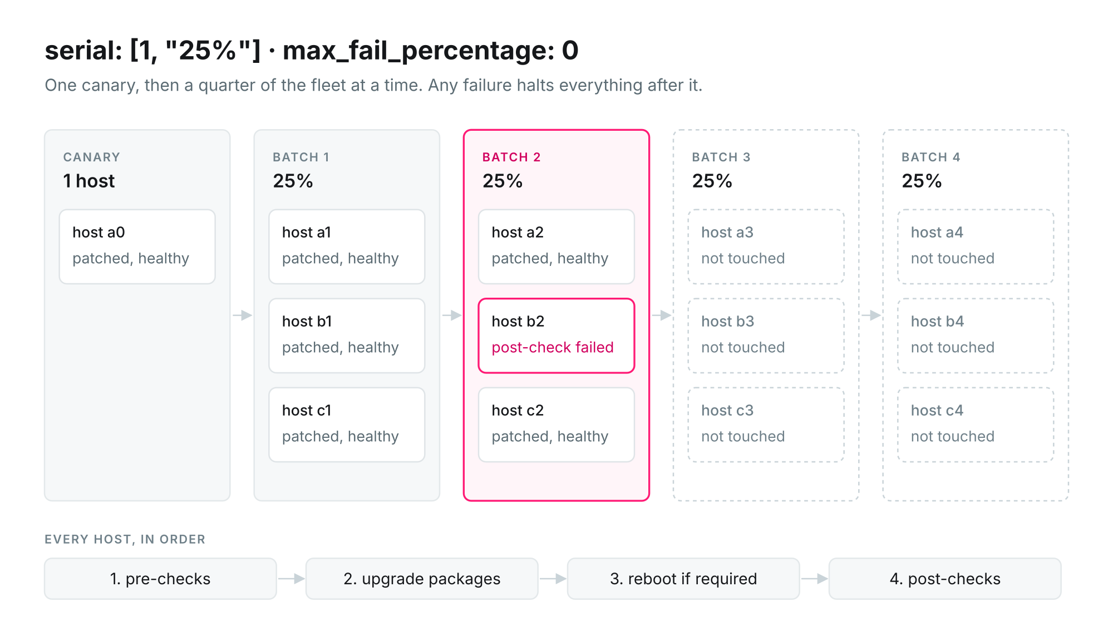Select the failed host b2 card
Viewport: 1113px width, 626px height.
(556, 336)
